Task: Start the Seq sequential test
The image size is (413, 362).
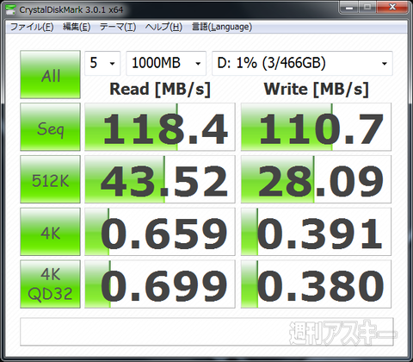Action: [50, 127]
